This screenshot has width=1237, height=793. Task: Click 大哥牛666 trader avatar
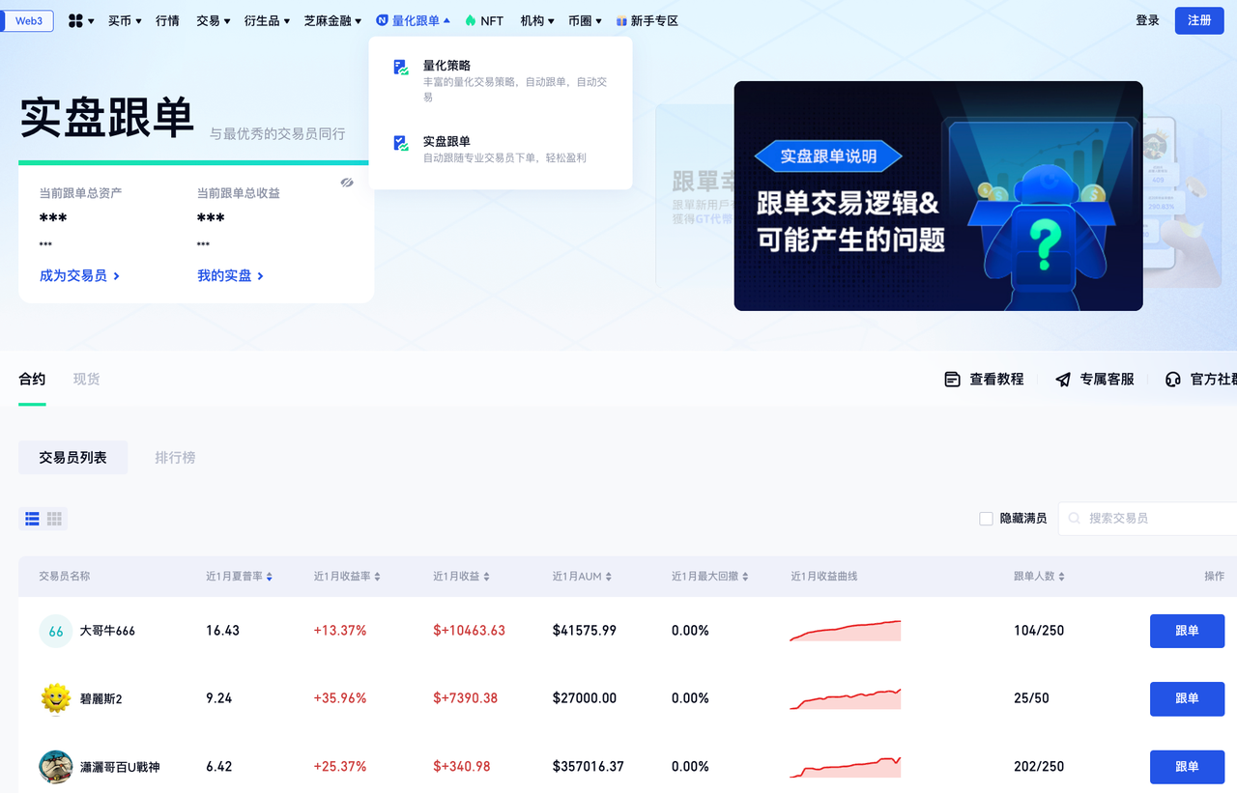56,631
